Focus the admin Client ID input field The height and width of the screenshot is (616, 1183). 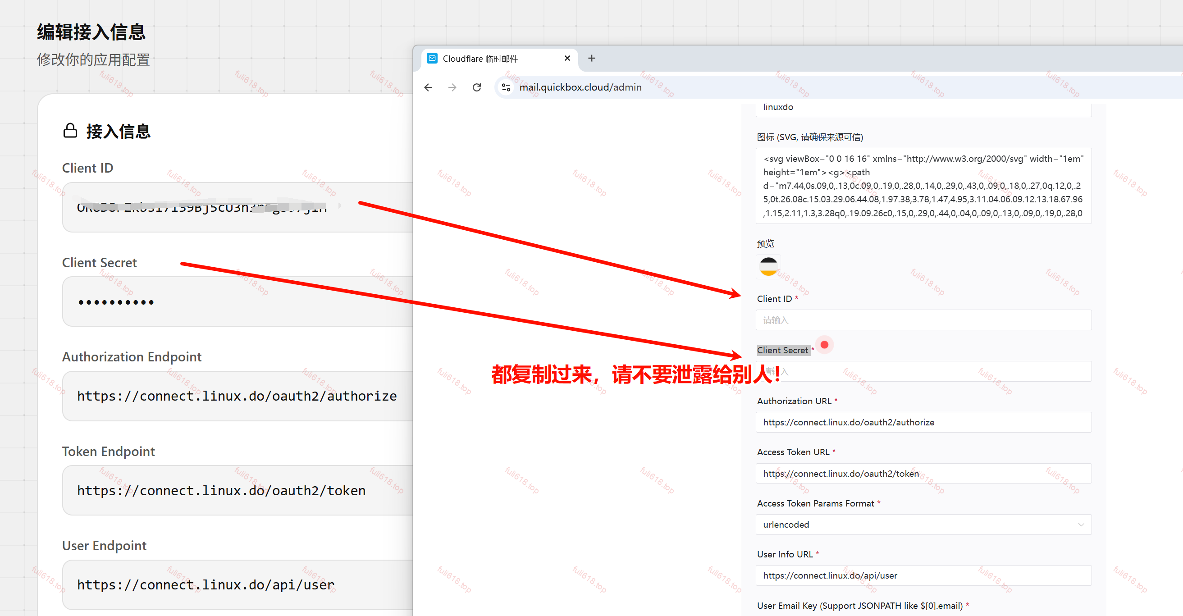pyautogui.click(x=923, y=319)
